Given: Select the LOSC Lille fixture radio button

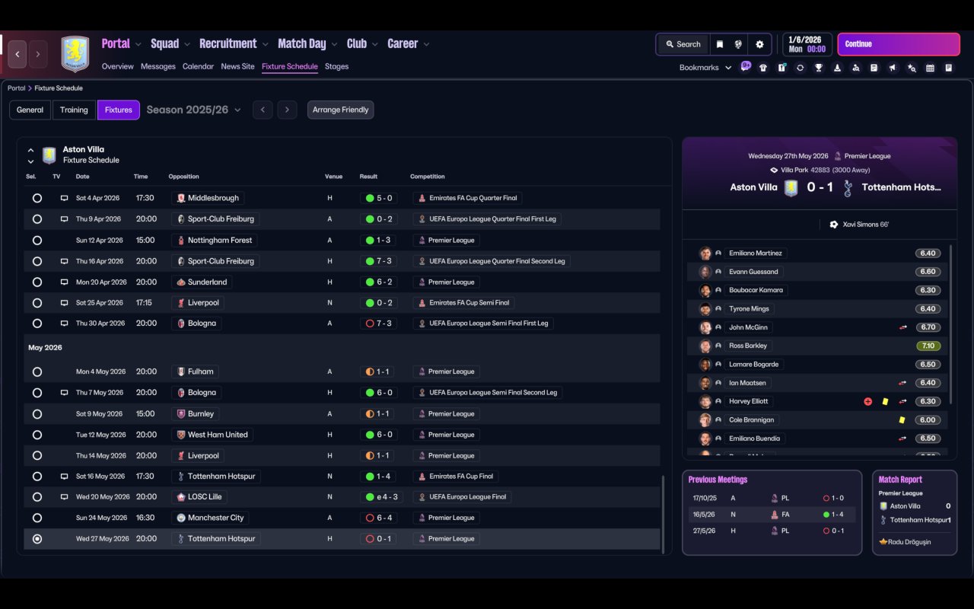Looking at the screenshot, I should 37,497.
